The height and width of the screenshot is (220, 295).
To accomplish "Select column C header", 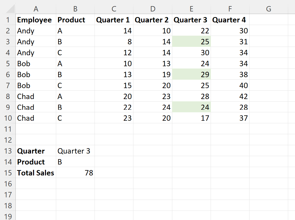I will (x=114, y=9).
